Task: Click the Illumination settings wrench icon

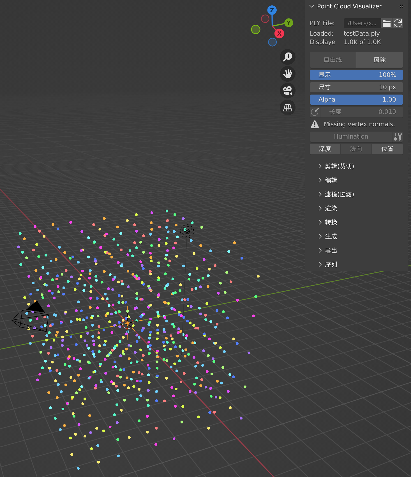Action: click(398, 137)
